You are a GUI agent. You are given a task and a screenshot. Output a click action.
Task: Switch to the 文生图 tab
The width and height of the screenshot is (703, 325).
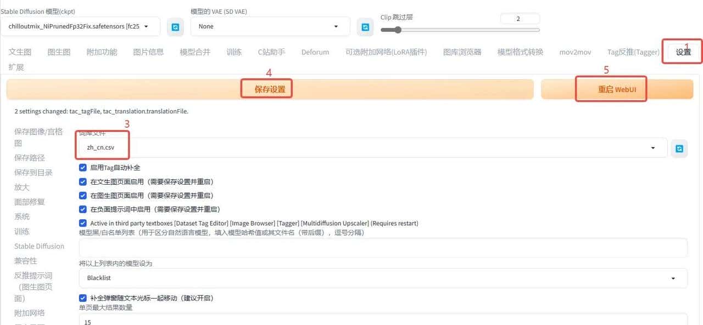tap(20, 52)
